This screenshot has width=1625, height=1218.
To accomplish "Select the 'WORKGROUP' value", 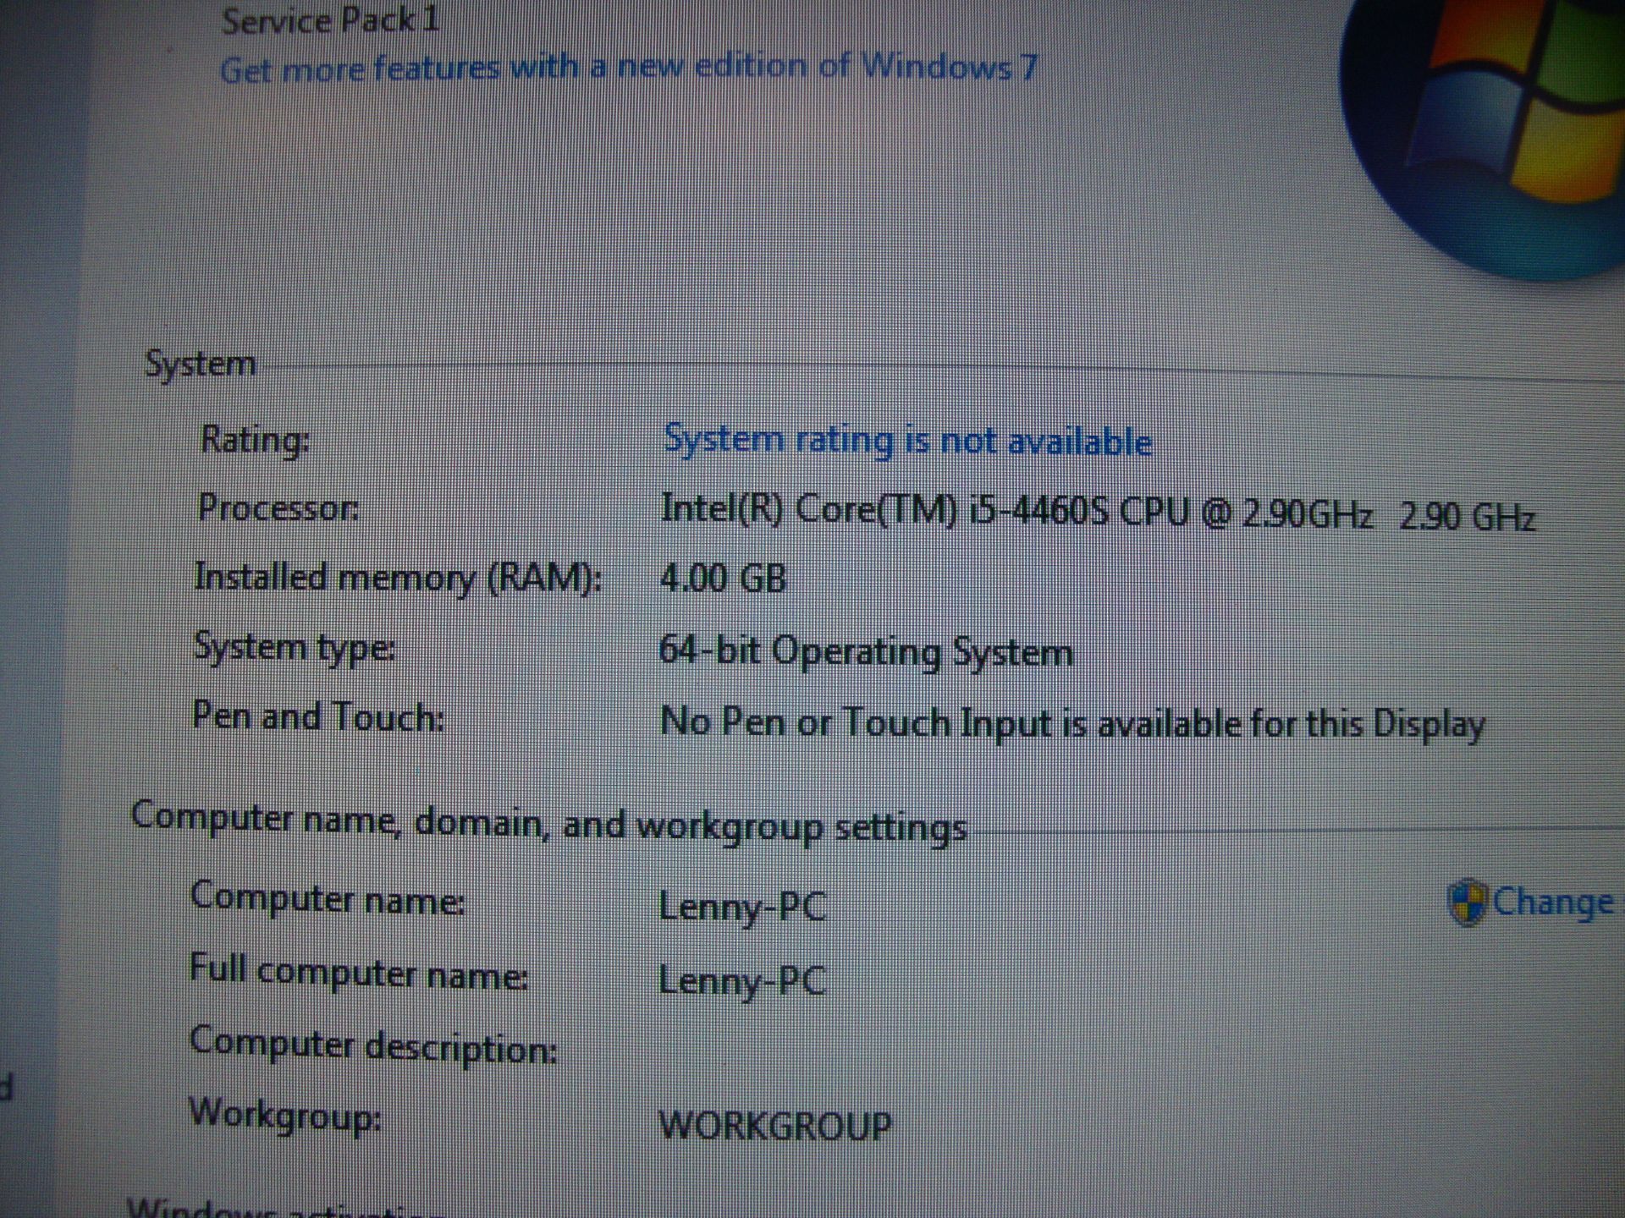I will click(x=774, y=1126).
